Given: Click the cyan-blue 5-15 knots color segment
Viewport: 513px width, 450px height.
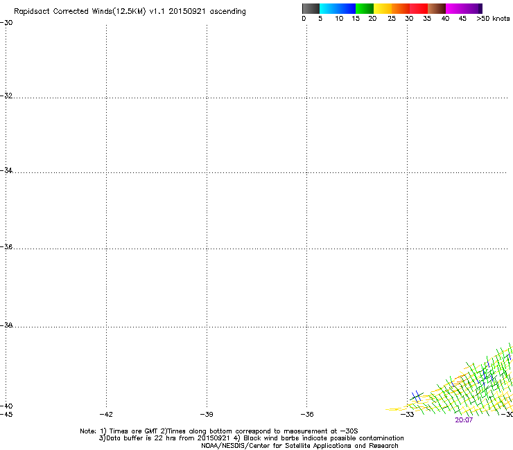Looking at the screenshot, I should click(x=338, y=8).
